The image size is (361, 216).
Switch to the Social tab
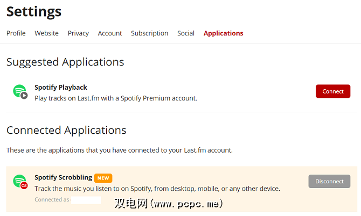click(186, 33)
